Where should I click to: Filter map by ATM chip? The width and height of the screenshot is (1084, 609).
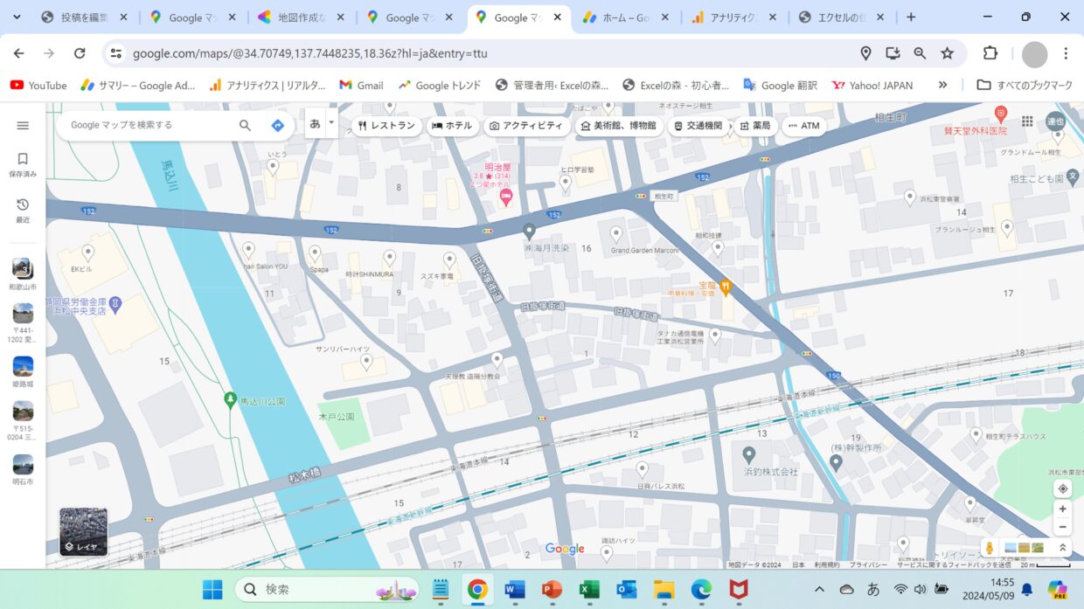pos(803,126)
